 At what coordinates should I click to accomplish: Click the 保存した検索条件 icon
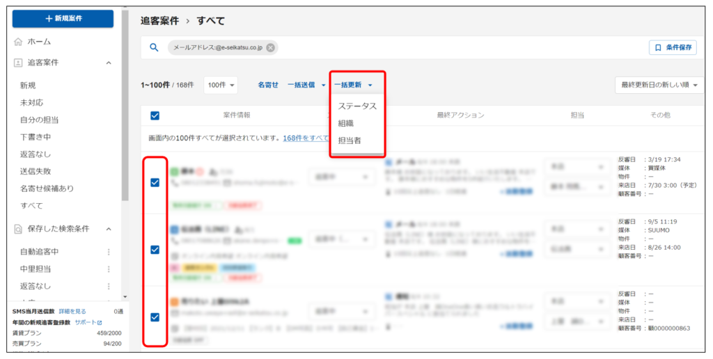click(18, 229)
